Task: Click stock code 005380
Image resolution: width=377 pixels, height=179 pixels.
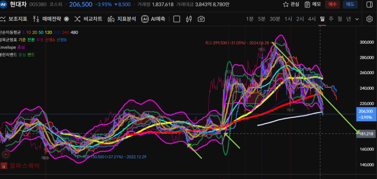Action: coord(38,4)
